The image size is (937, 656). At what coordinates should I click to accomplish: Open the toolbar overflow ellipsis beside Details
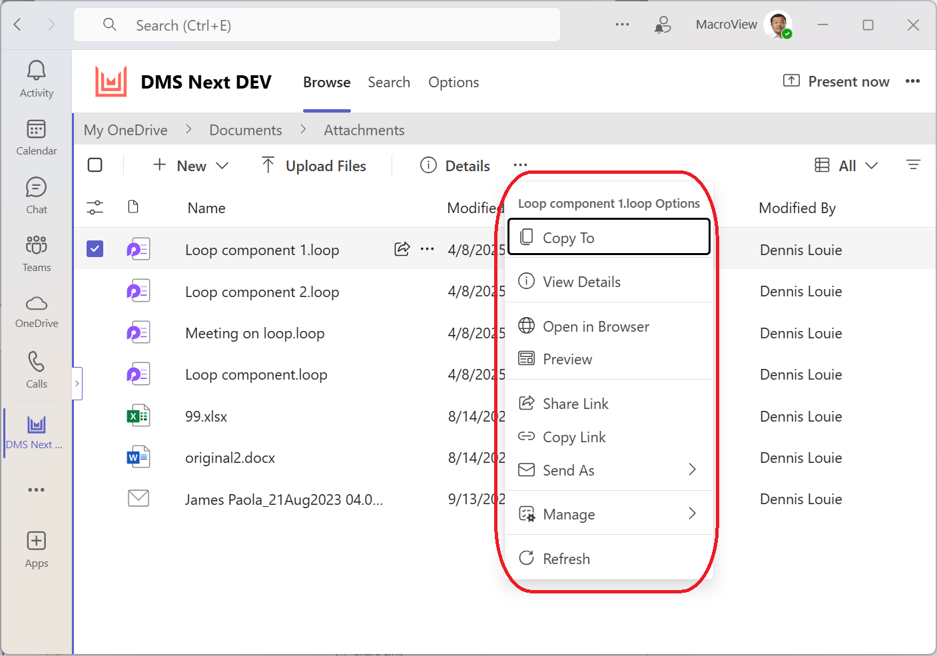(520, 165)
